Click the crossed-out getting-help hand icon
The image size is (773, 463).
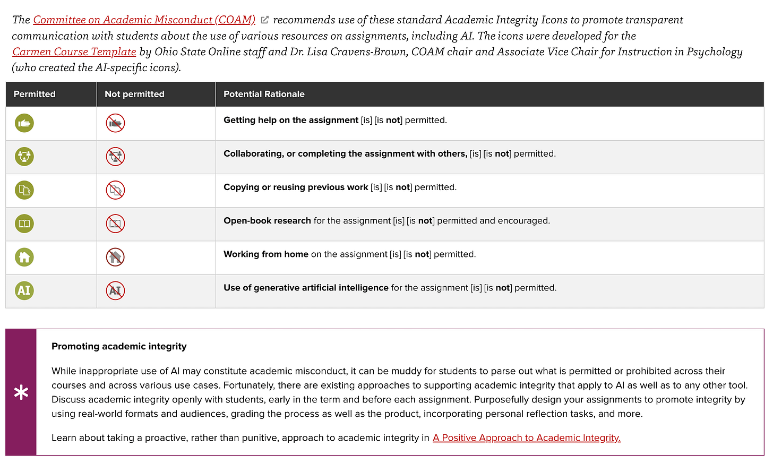pyautogui.click(x=115, y=123)
